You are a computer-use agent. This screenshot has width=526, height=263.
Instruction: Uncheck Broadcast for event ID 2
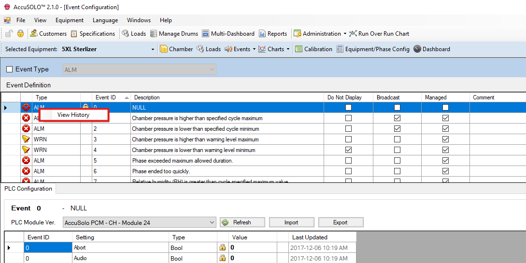397,129
